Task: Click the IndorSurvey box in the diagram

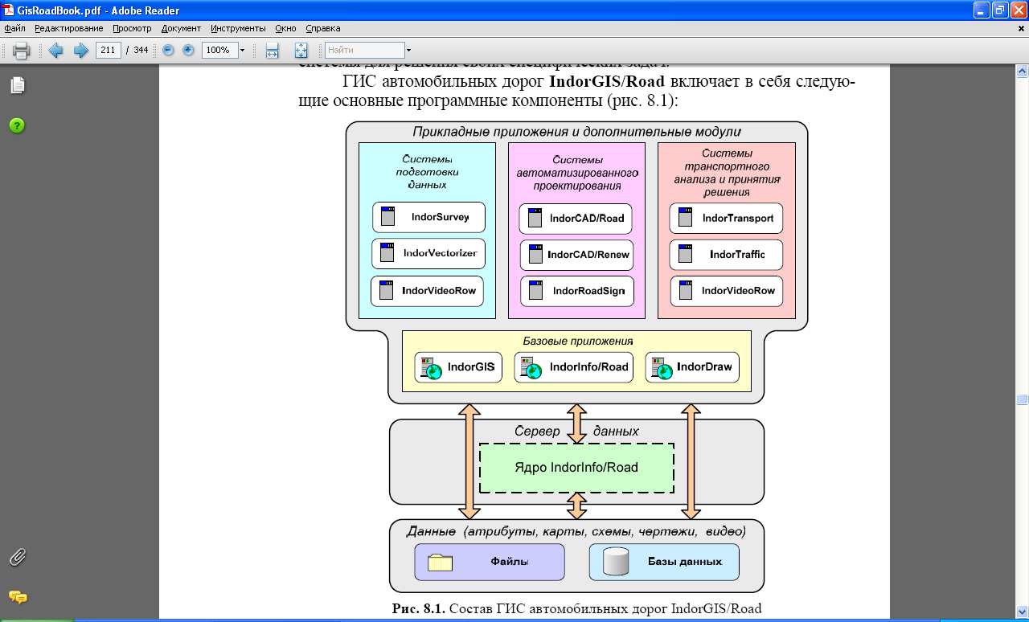Action: pyautogui.click(x=428, y=217)
